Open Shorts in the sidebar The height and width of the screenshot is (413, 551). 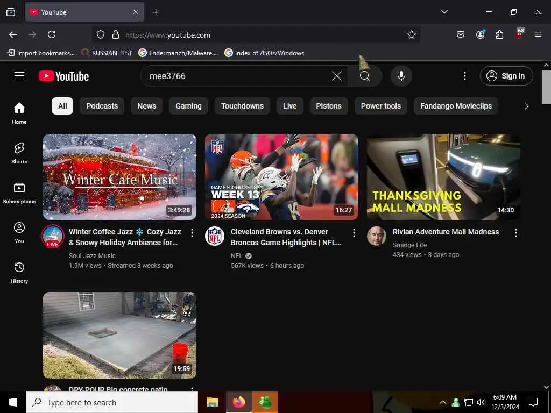pyautogui.click(x=19, y=153)
